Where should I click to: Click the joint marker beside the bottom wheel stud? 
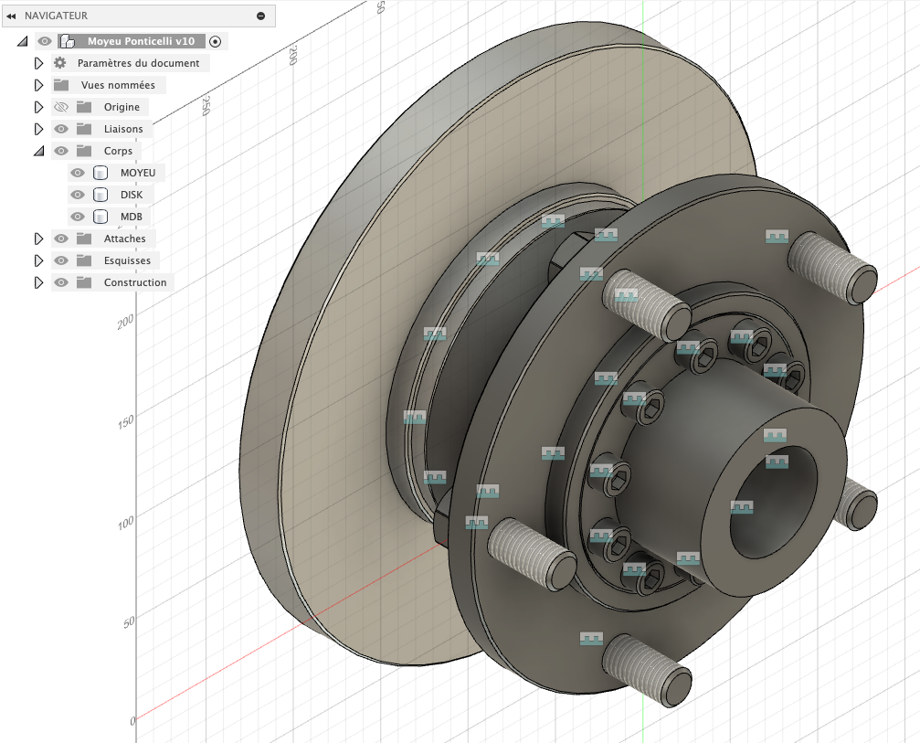coord(592,639)
